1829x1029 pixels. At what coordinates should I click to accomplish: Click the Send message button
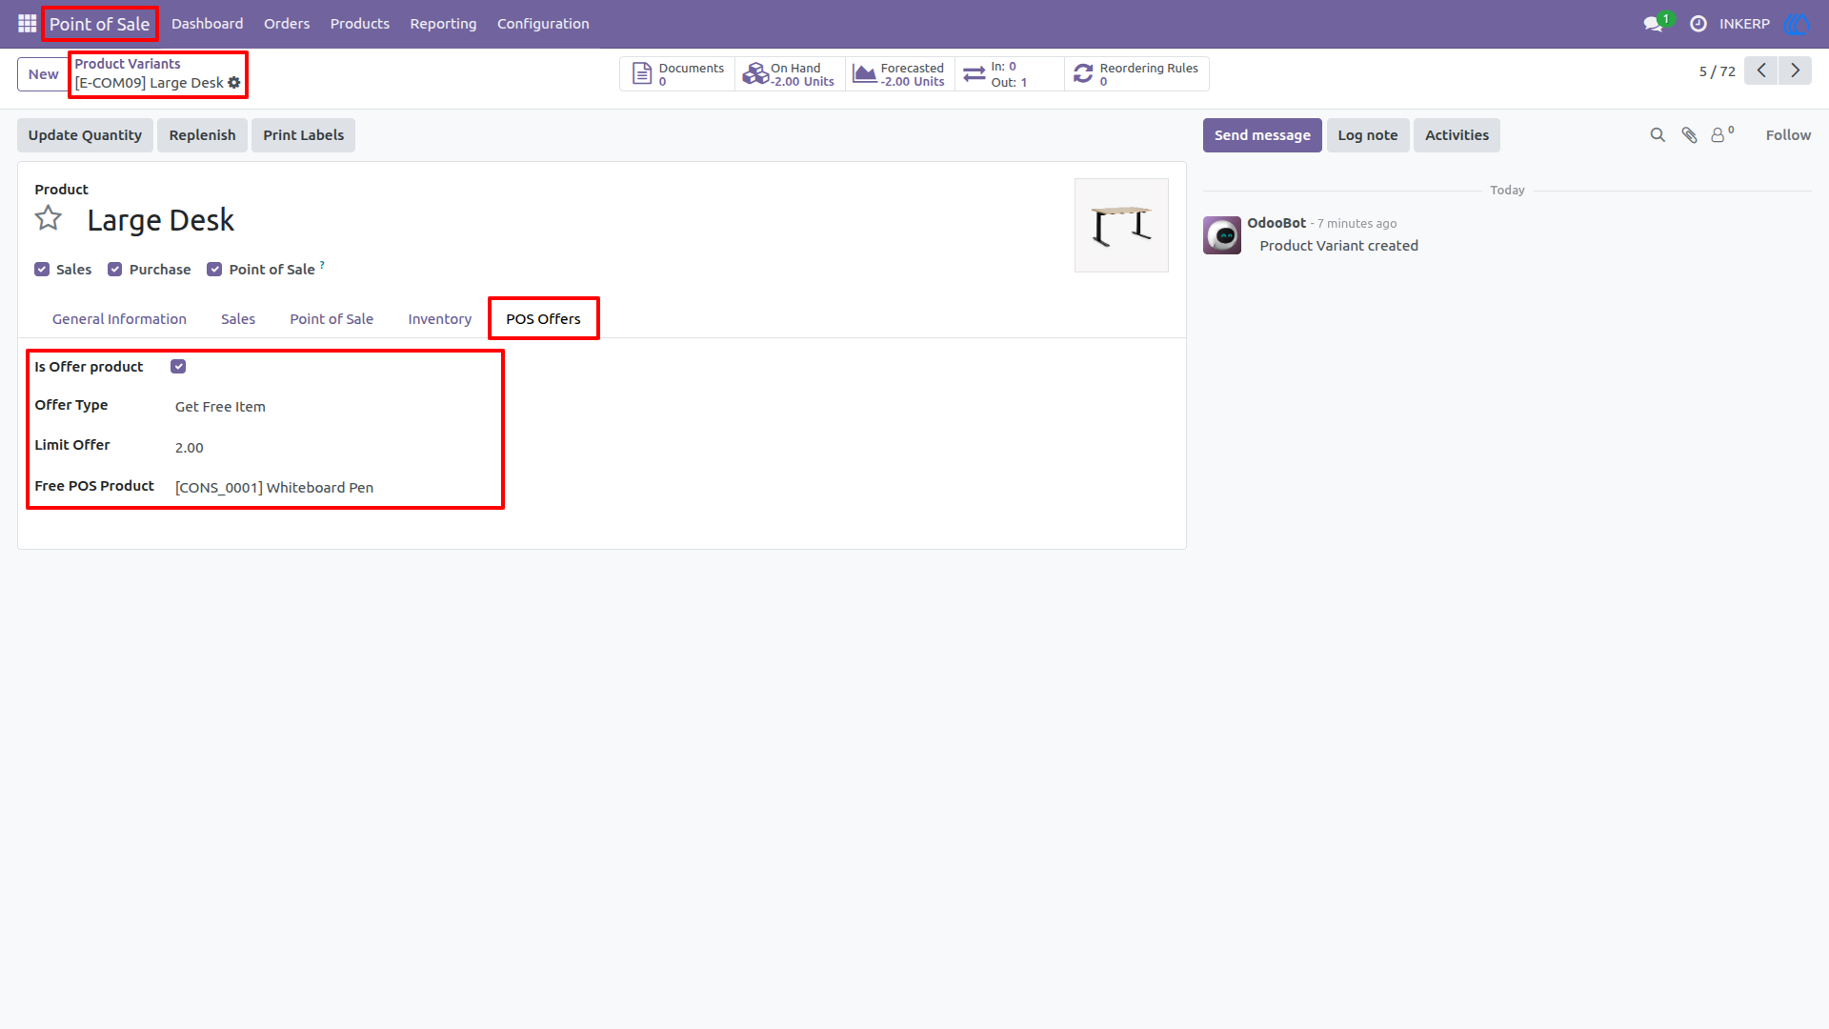[1262, 135]
